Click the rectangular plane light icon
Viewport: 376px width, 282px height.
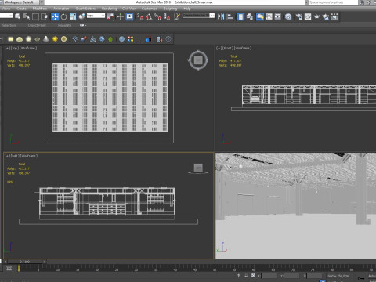click(10, 39)
